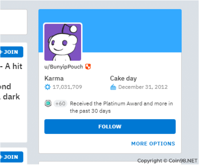
Task: Click the karma count 17,031,709
Action: [x=67, y=87]
